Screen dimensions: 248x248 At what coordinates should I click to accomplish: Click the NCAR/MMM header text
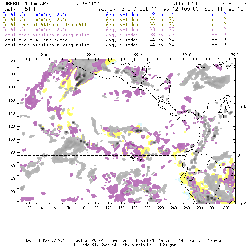pos(87,3)
